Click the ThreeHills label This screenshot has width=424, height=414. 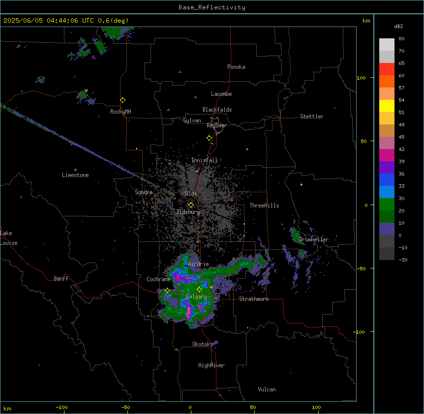coord(264,206)
